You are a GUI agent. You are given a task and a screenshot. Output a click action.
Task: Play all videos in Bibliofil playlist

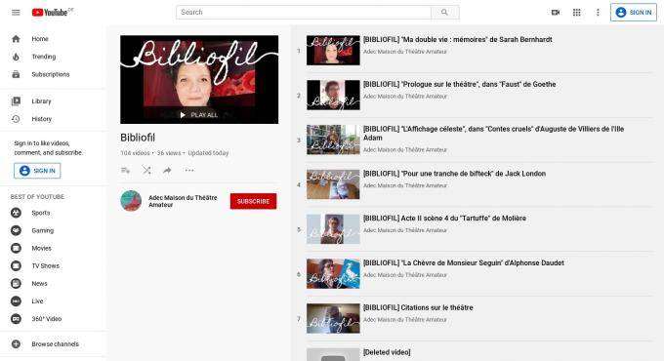[199, 115]
